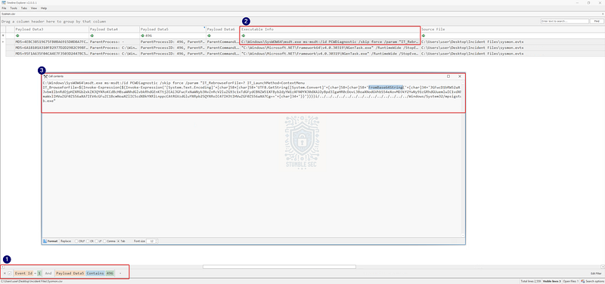Click the horizontal scrollbar left arrow
Image resolution: width=605 pixels, height=284 pixels.
[3, 267]
